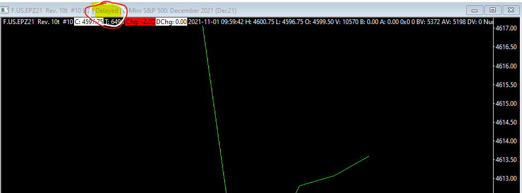Click the 4615.00 price scale label
The width and height of the screenshot is (522, 193).
[x=505, y=104]
